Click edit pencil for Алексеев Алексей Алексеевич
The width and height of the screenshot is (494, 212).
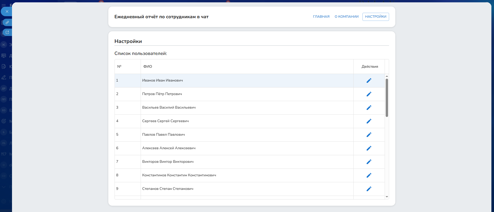pyautogui.click(x=369, y=148)
